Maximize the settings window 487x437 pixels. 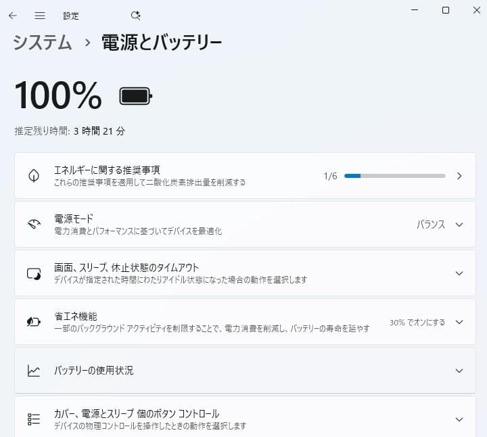tap(445, 10)
